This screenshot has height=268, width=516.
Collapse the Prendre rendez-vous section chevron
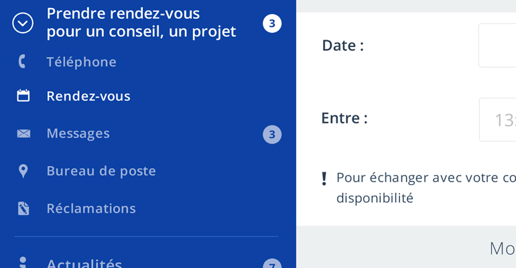pos(23,23)
